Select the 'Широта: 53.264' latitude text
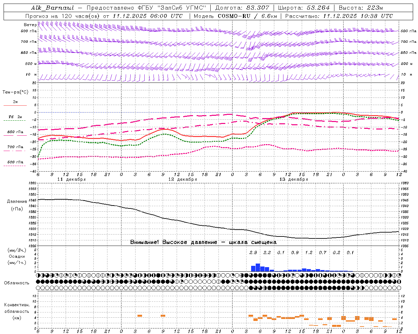The width and height of the screenshot is (418, 334). tap(304, 8)
